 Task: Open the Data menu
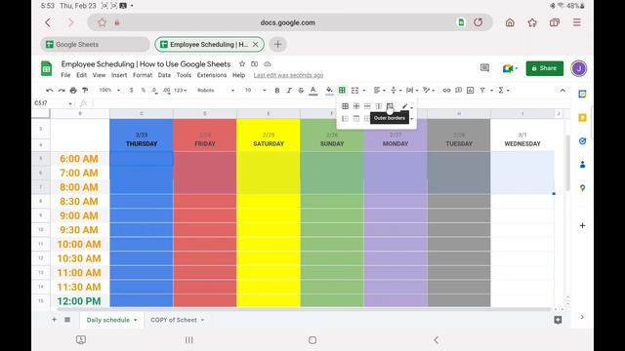[164, 75]
